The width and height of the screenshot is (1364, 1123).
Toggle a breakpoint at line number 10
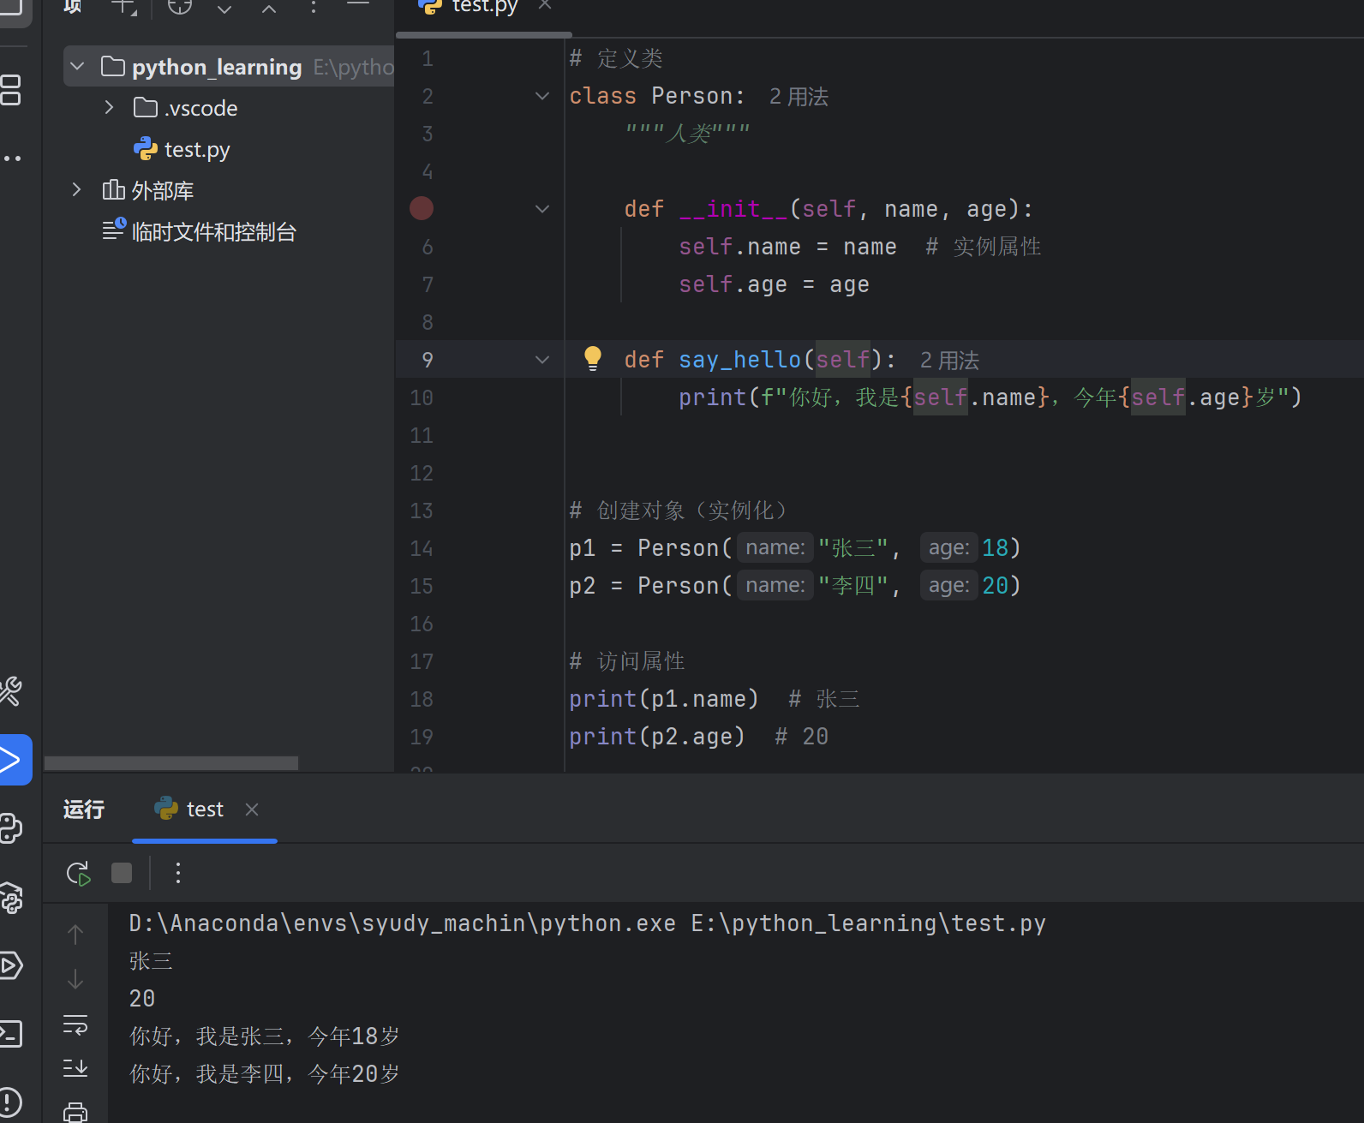pyautogui.click(x=422, y=397)
